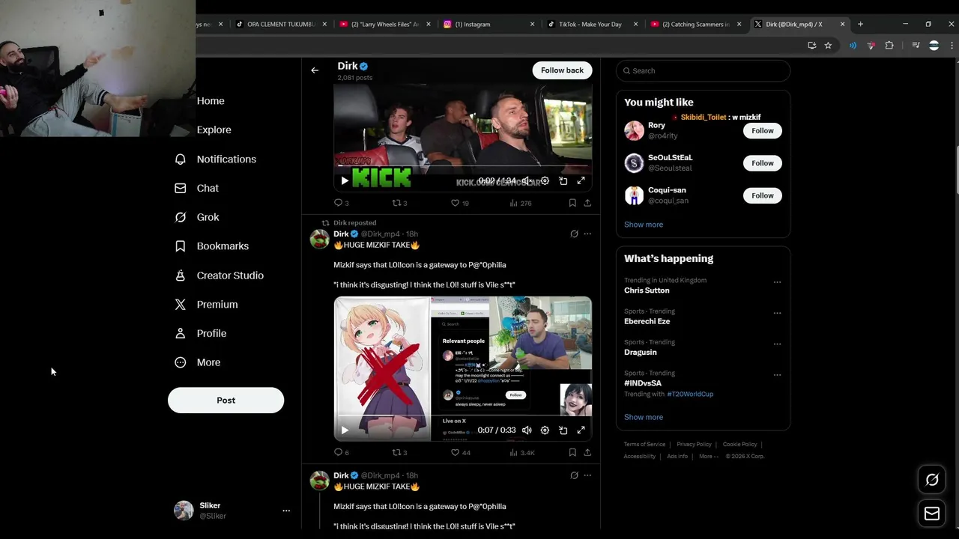Open settings gear on Kick video
Viewport: 959px width, 539px height.
click(545, 181)
